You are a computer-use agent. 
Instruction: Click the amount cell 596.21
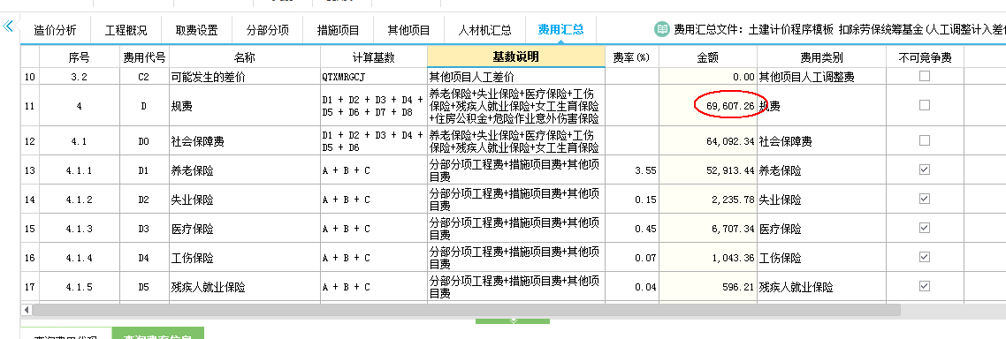(708, 286)
